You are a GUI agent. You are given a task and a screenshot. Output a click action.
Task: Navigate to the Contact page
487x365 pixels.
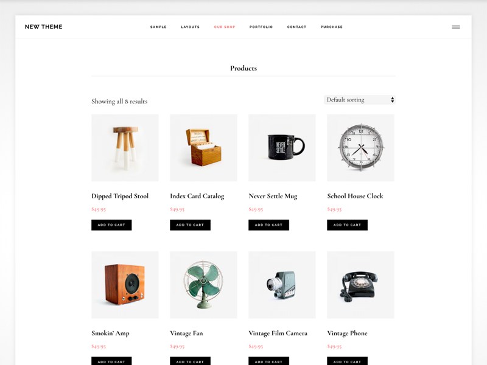[296, 27]
